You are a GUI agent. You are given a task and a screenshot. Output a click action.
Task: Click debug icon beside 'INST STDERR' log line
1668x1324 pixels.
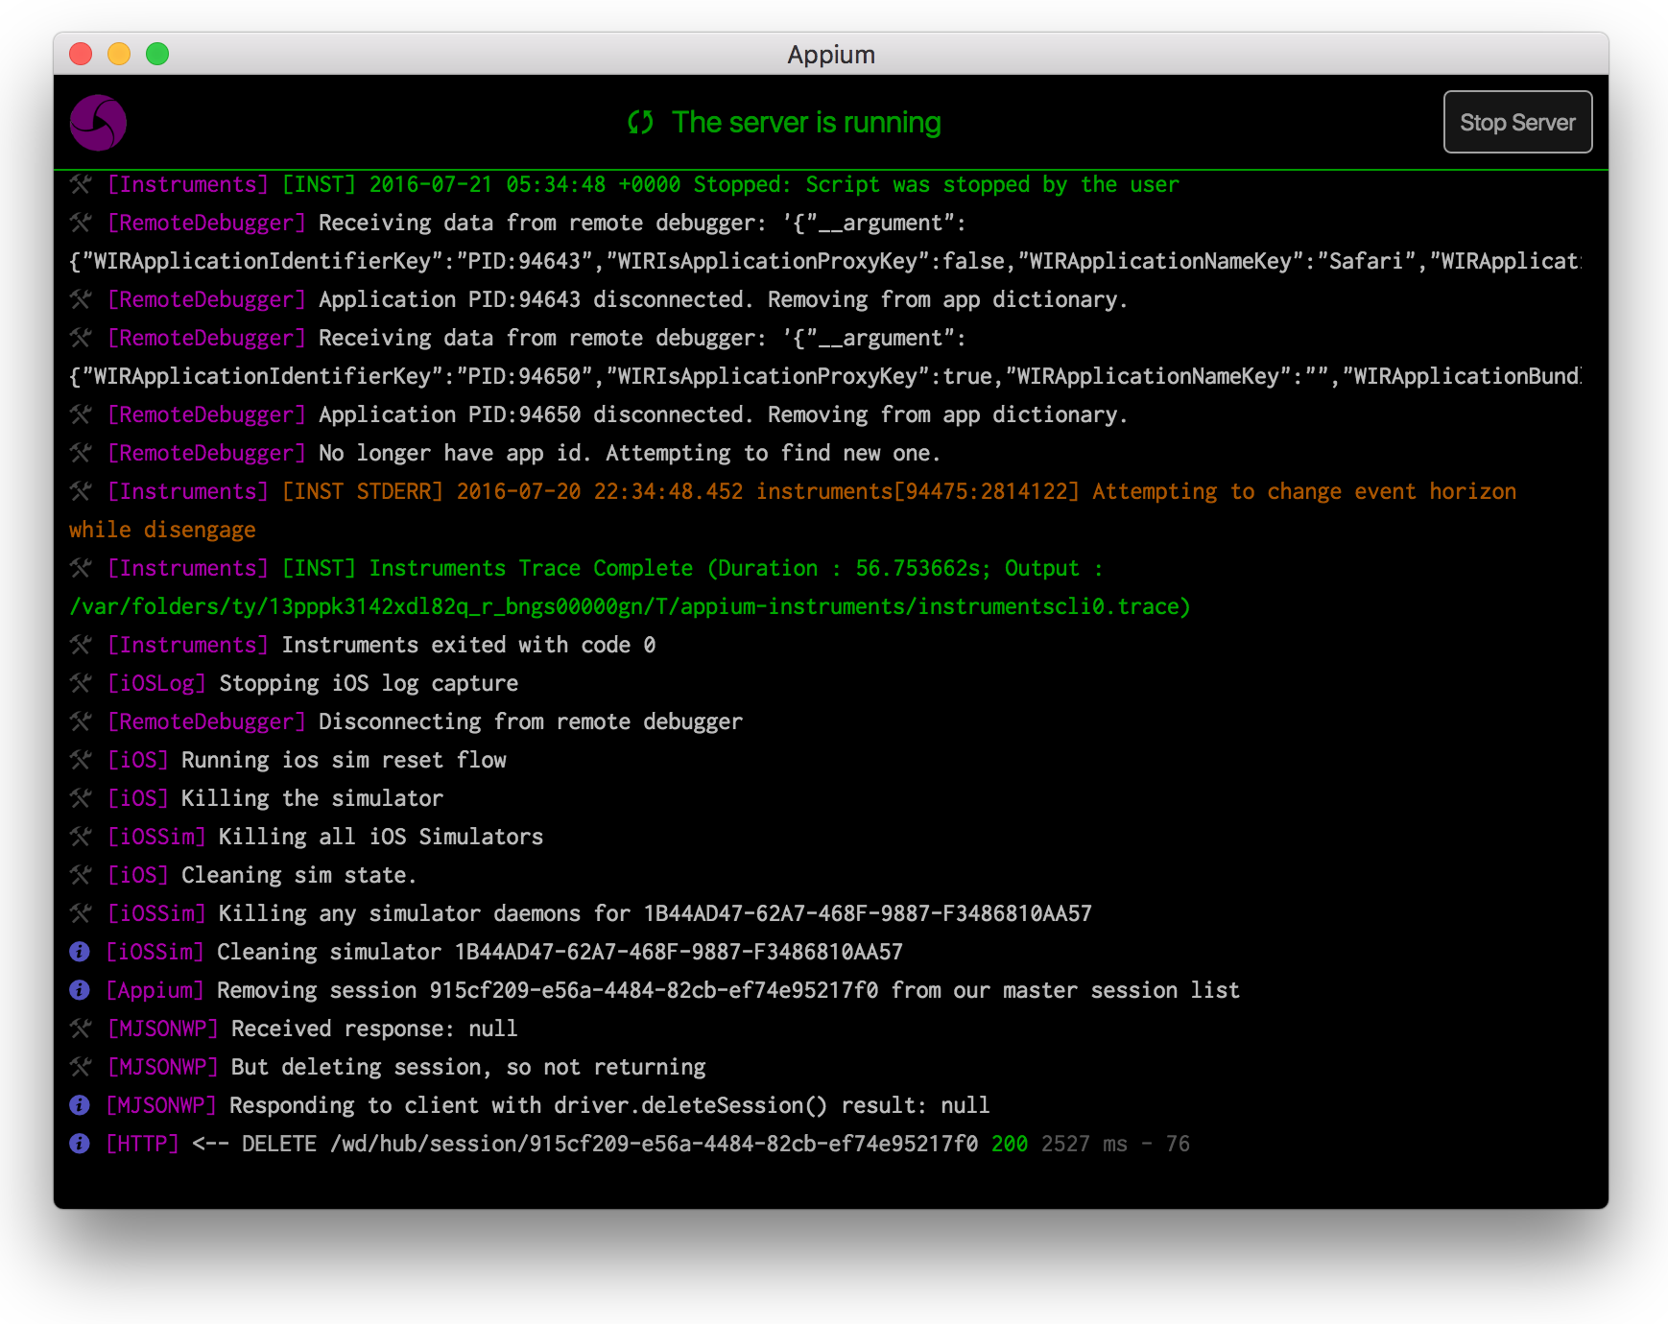coord(81,491)
